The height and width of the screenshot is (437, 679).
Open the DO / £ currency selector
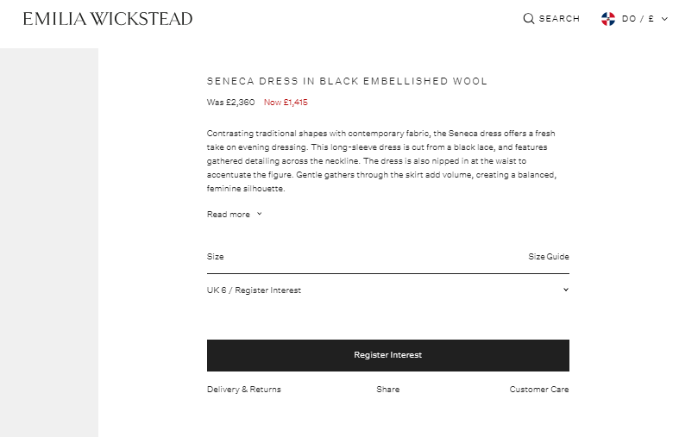click(x=638, y=19)
